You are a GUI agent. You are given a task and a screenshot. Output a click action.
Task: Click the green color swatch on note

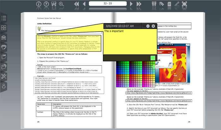click(x=153, y=58)
